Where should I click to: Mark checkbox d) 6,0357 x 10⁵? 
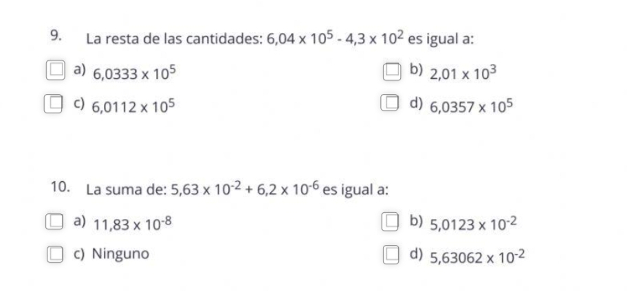click(x=391, y=104)
